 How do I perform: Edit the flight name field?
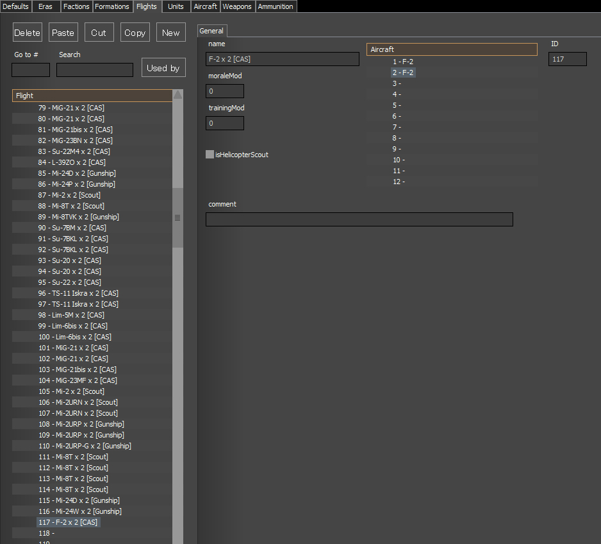pyautogui.click(x=283, y=59)
